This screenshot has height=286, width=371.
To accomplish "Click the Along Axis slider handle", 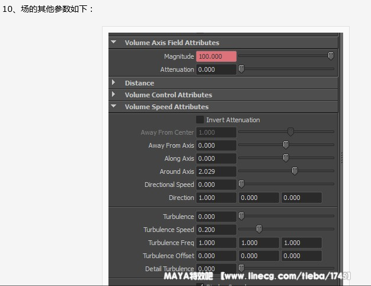I will point(286,158).
